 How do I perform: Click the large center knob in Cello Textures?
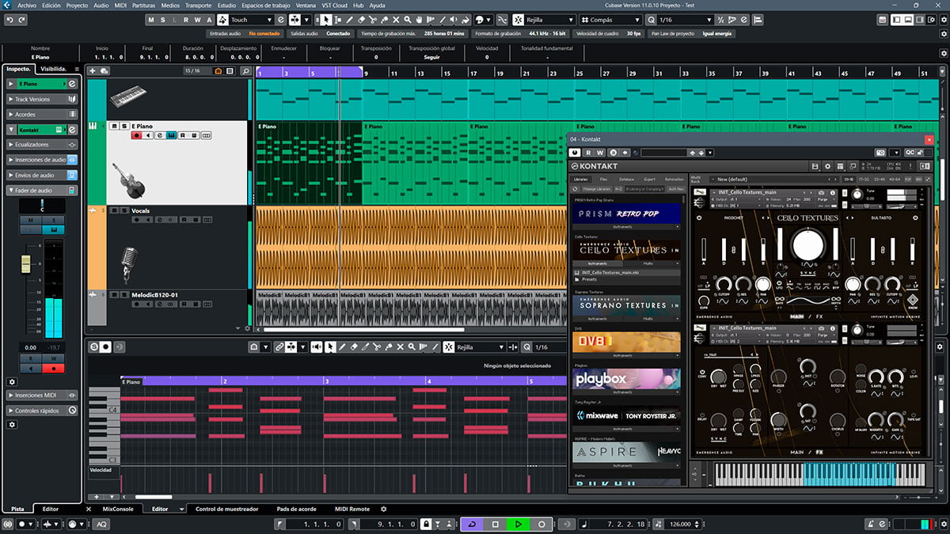tap(807, 244)
